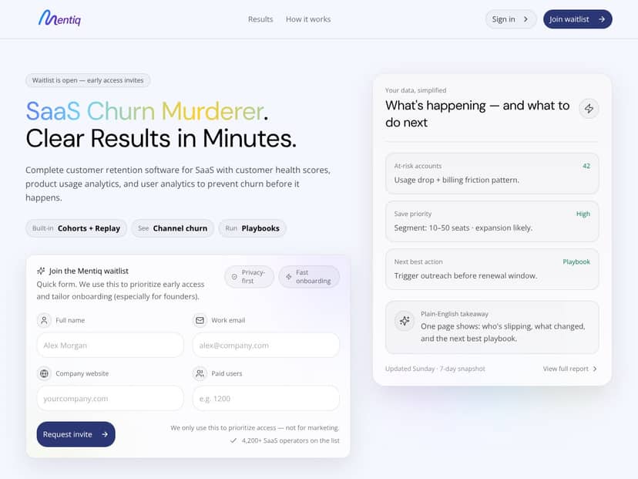Click the arrow inside the Join waitlist button
The image size is (638, 479).
coord(600,19)
